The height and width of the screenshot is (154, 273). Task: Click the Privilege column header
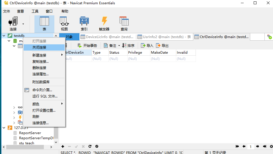139,53
